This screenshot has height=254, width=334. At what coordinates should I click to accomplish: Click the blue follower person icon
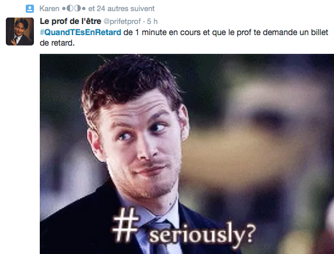(x=30, y=9)
